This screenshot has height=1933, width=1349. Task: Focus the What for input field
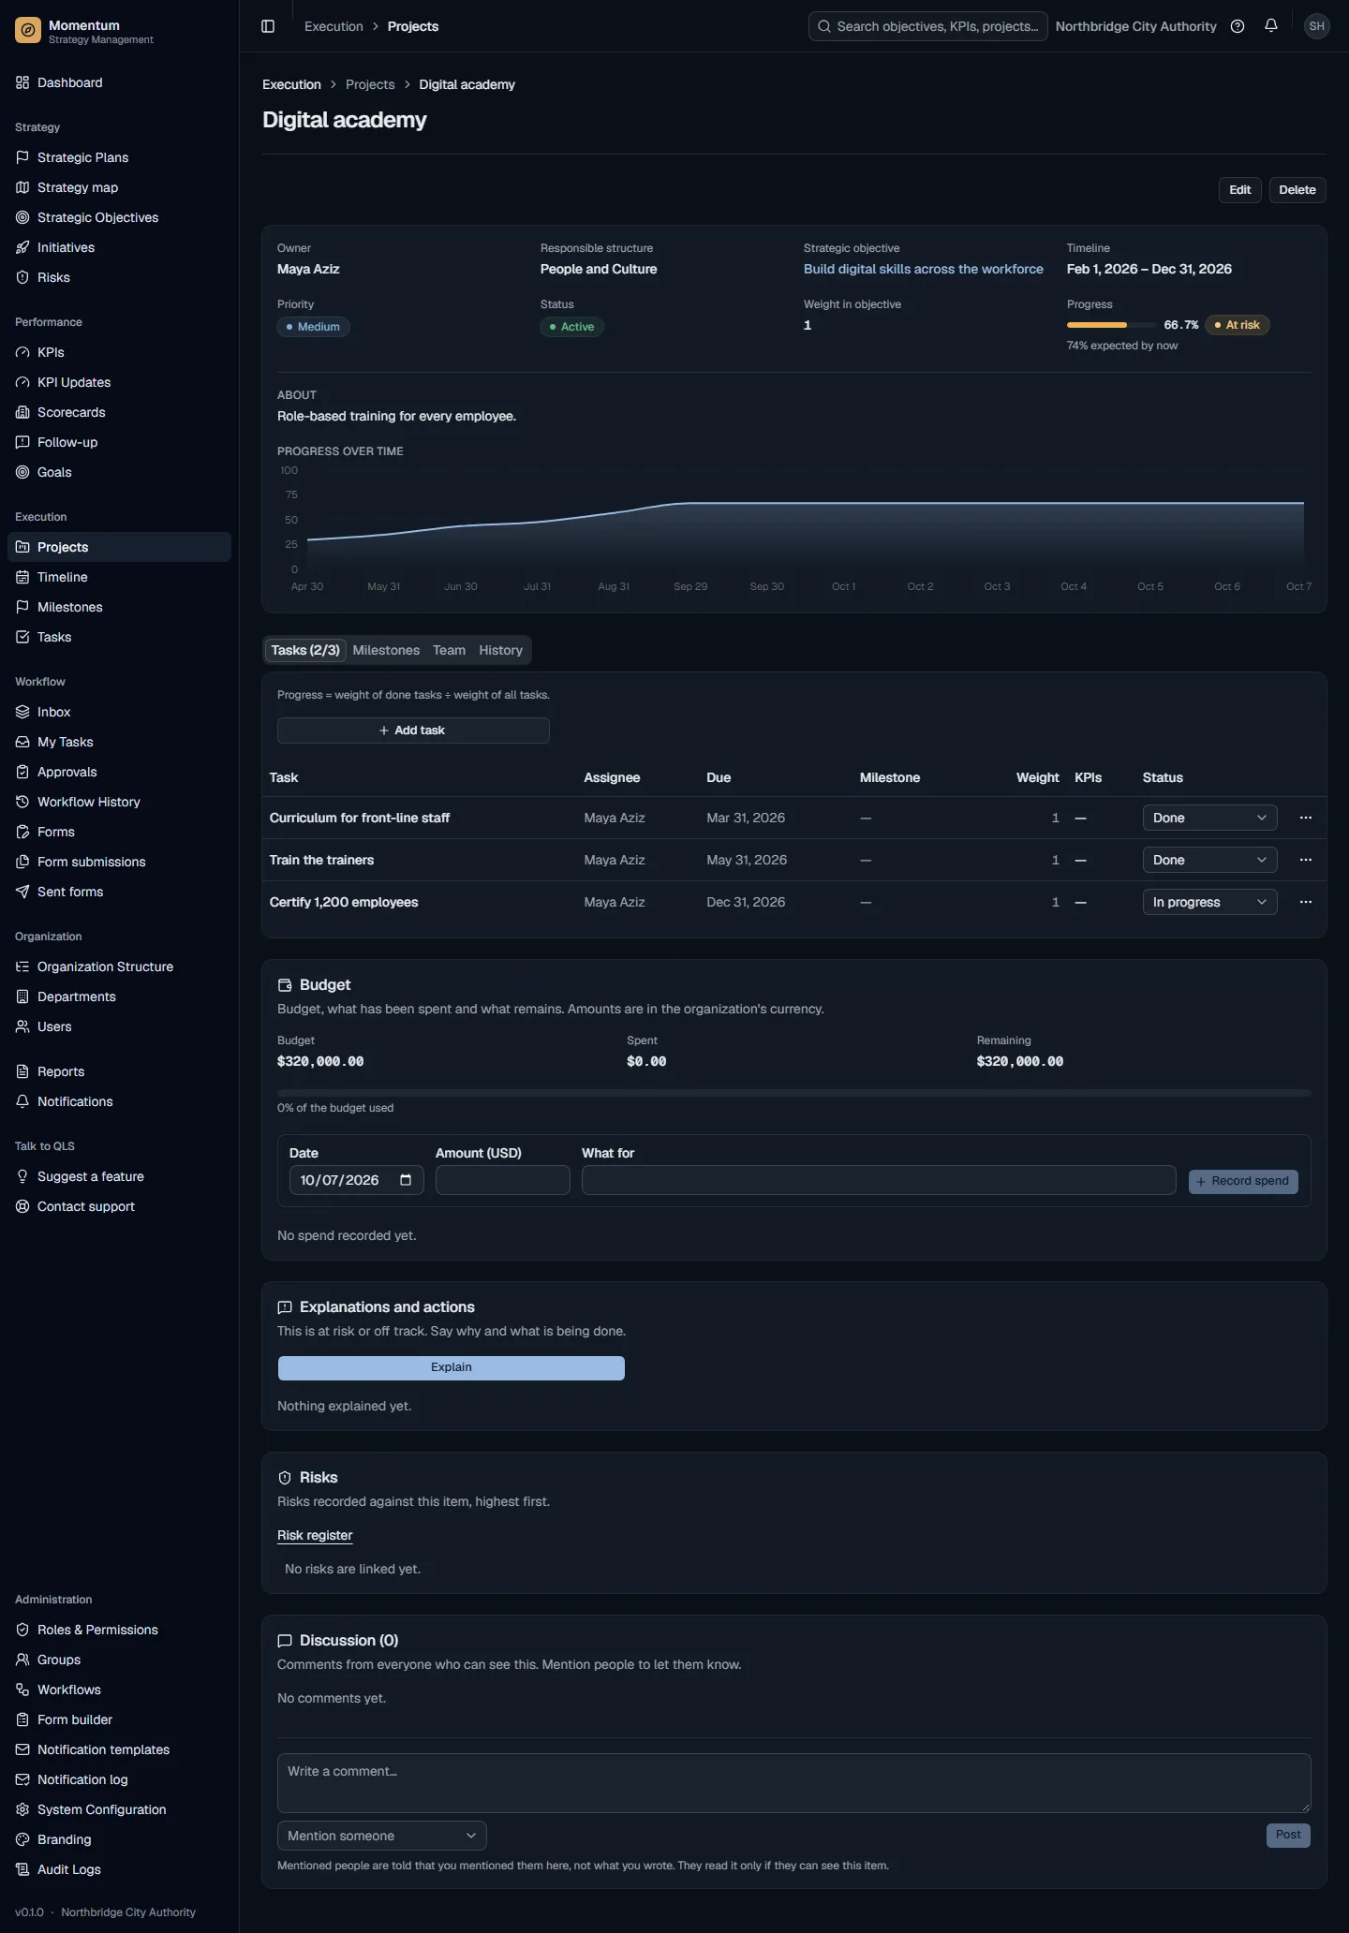click(879, 1180)
